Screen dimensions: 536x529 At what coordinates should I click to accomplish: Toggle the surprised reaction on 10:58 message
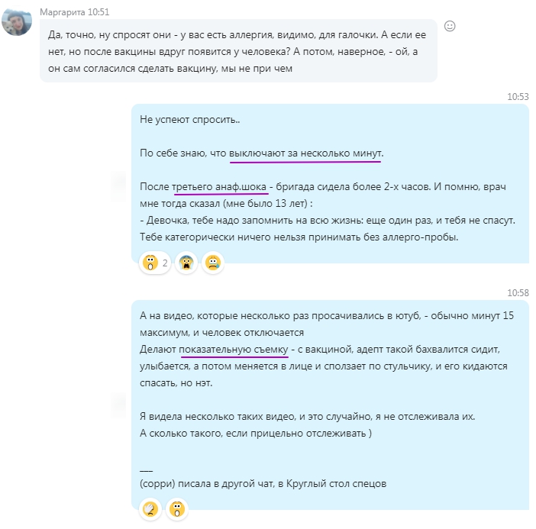tap(176, 509)
